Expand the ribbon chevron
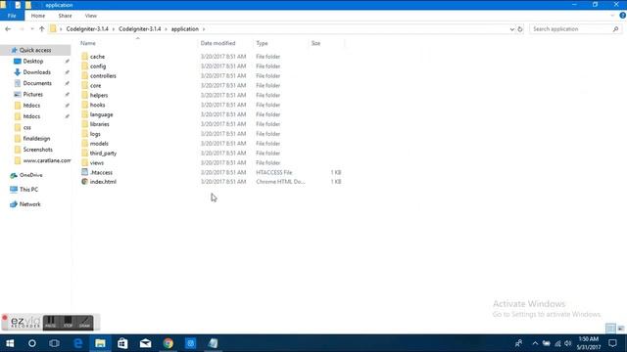 [612, 16]
